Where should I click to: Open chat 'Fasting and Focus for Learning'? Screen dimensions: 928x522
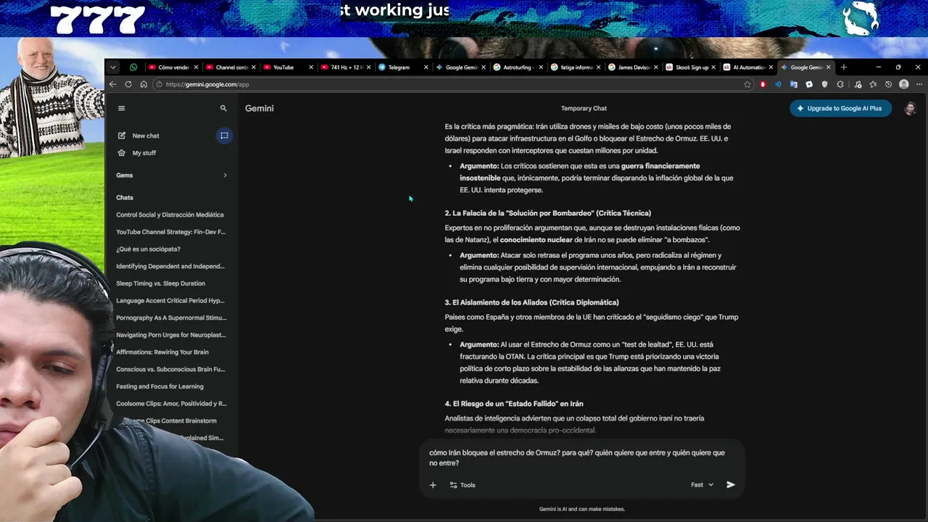pyautogui.click(x=159, y=386)
